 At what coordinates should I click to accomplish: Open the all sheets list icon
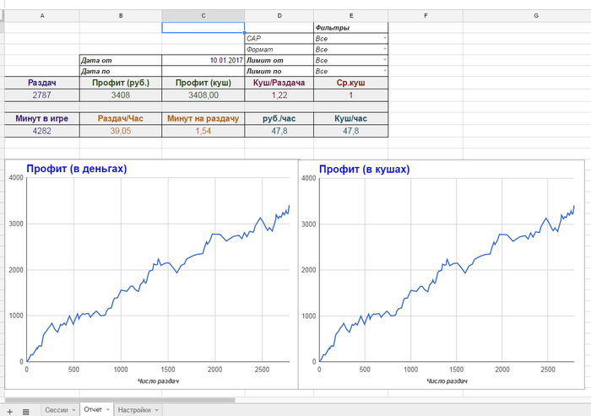(x=25, y=412)
